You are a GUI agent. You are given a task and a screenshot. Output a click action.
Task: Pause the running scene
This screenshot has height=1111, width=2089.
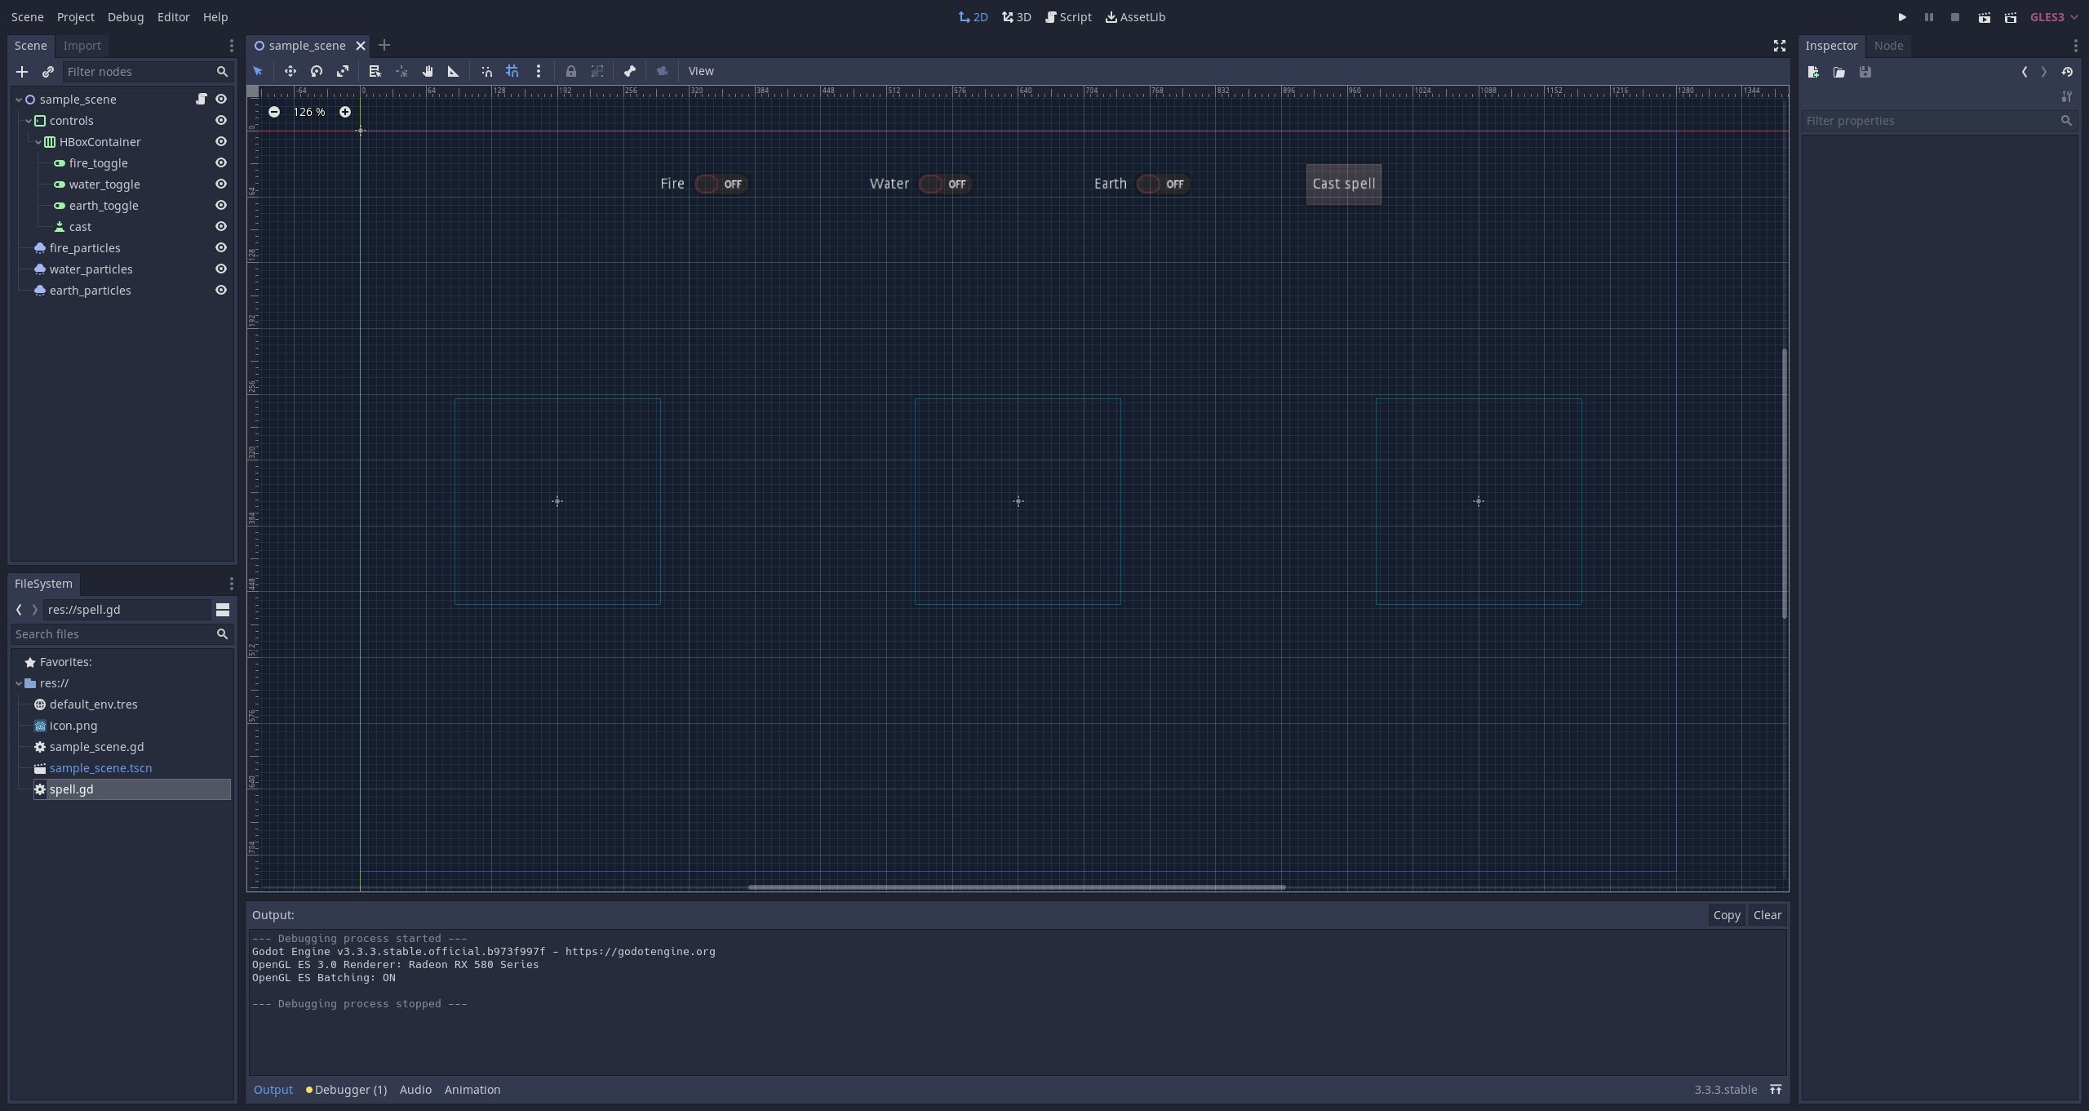1929,17
